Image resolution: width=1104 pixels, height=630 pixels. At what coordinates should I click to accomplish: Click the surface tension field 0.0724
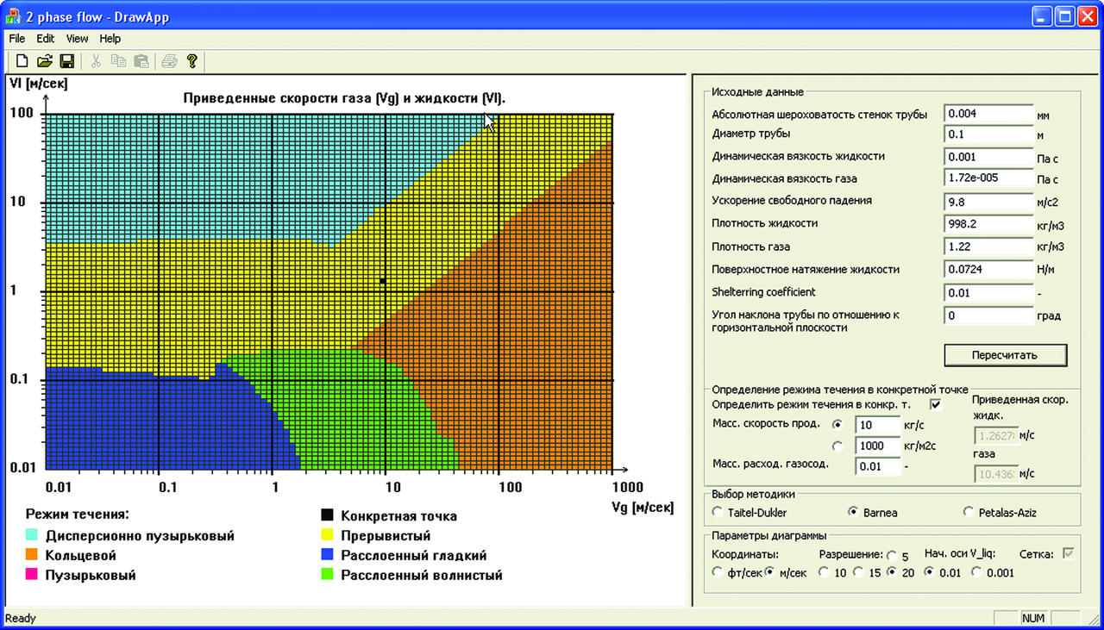point(988,270)
